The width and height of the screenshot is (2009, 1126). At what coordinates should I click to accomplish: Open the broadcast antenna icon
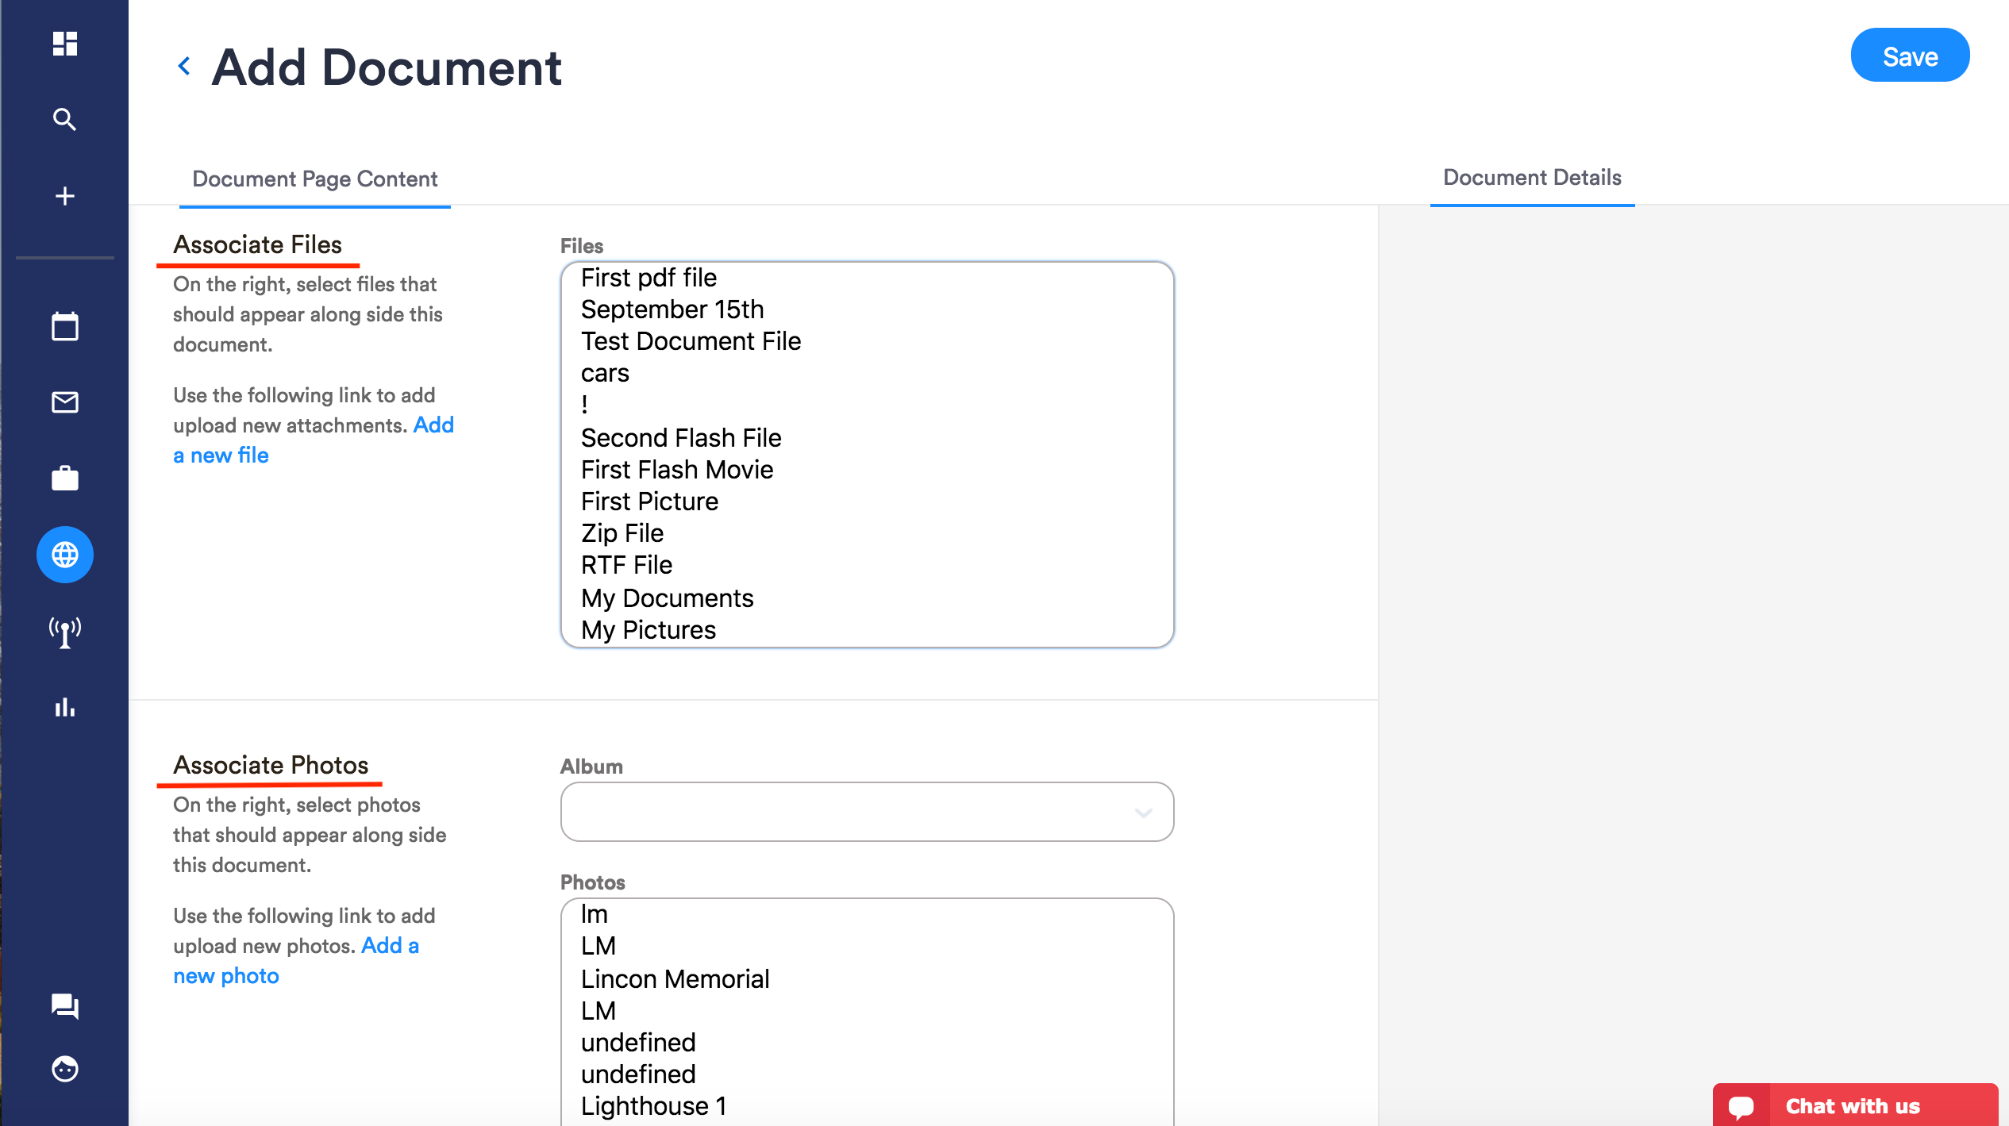(x=64, y=632)
